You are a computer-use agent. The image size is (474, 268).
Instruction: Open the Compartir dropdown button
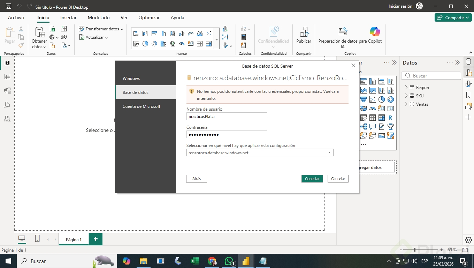pos(453,17)
